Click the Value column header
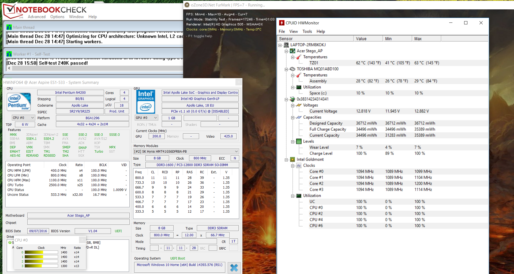 pos(368,39)
